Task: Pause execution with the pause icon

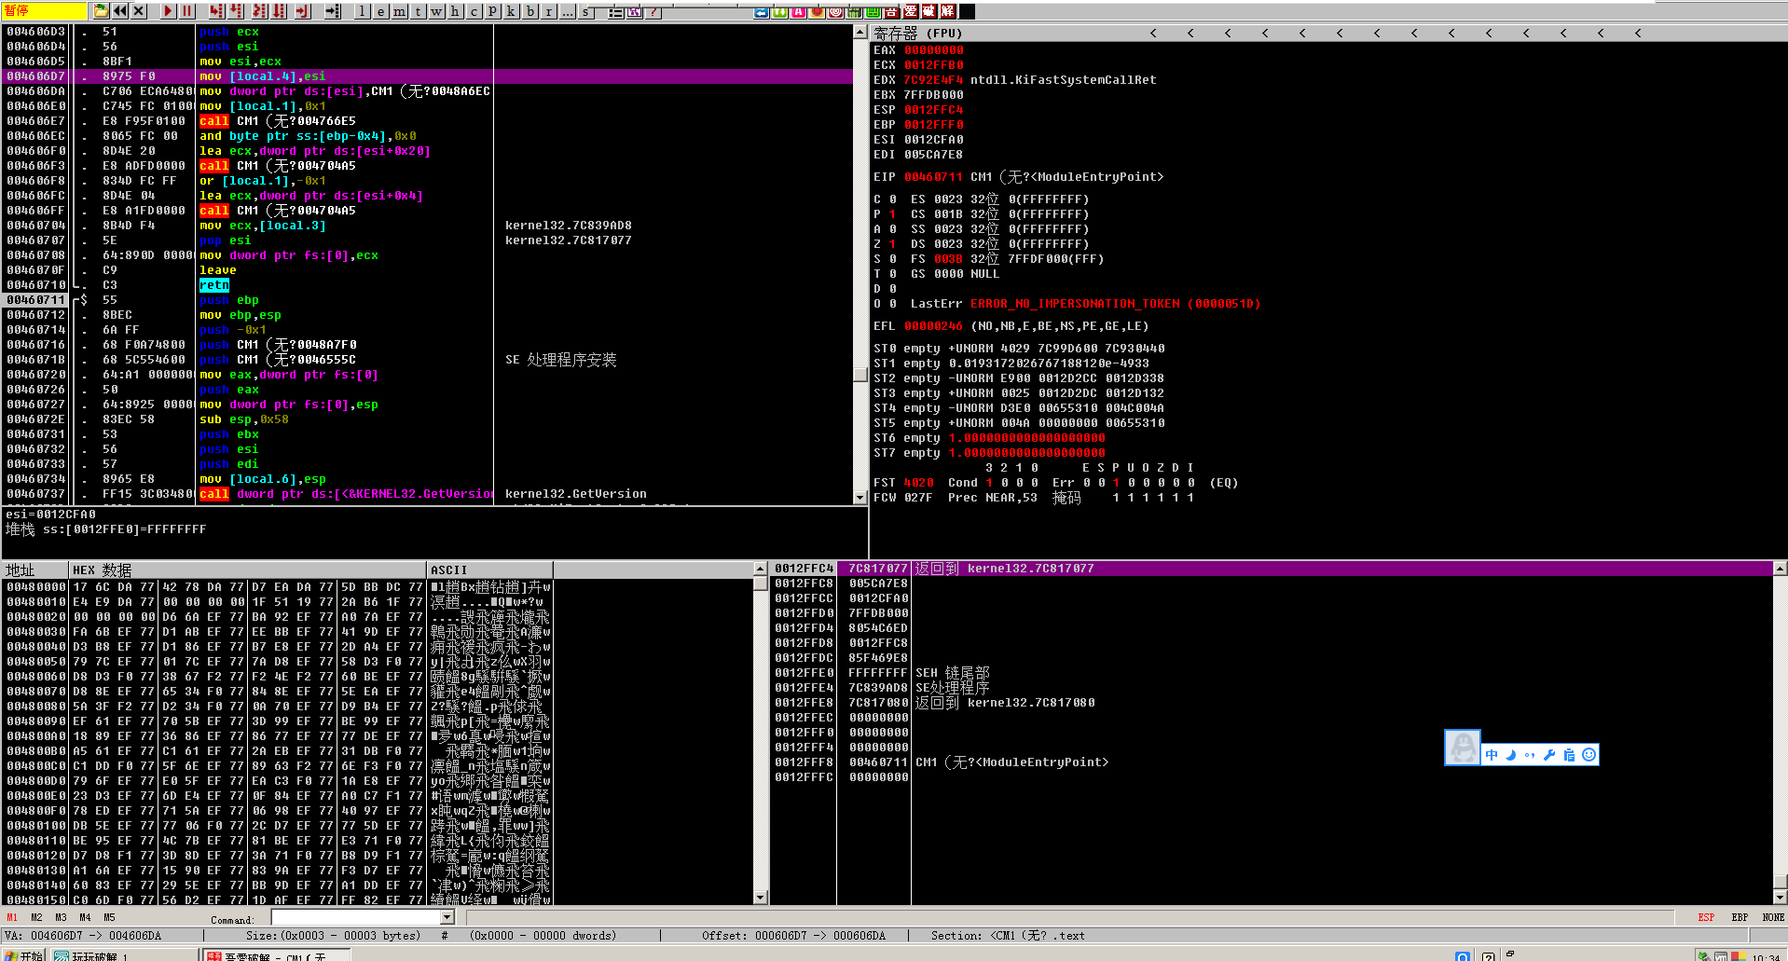Action: click(x=186, y=11)
